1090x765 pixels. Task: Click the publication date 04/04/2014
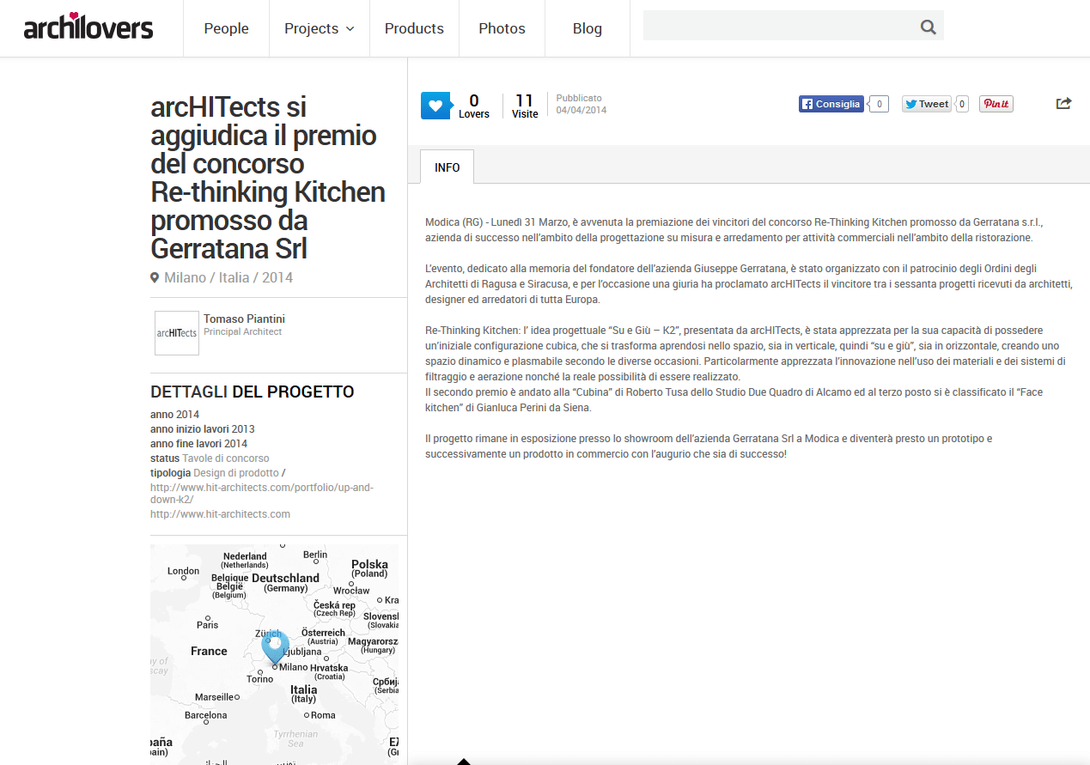click(x=582, y=110)
